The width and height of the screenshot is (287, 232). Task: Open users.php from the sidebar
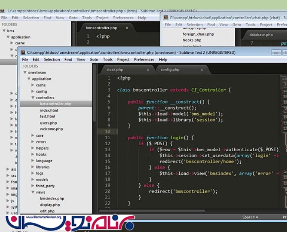point(48,123)
